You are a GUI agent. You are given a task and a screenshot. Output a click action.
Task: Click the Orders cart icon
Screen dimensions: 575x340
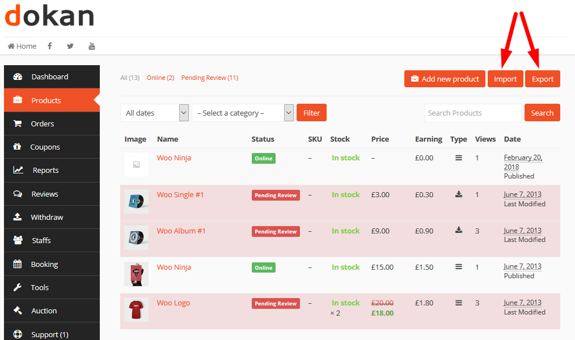[x=17, y=124]
